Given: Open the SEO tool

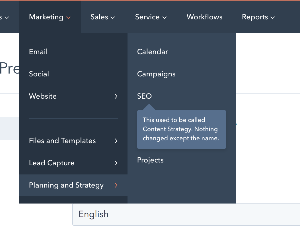Looking at the screenshot, I should coord(145,96).
